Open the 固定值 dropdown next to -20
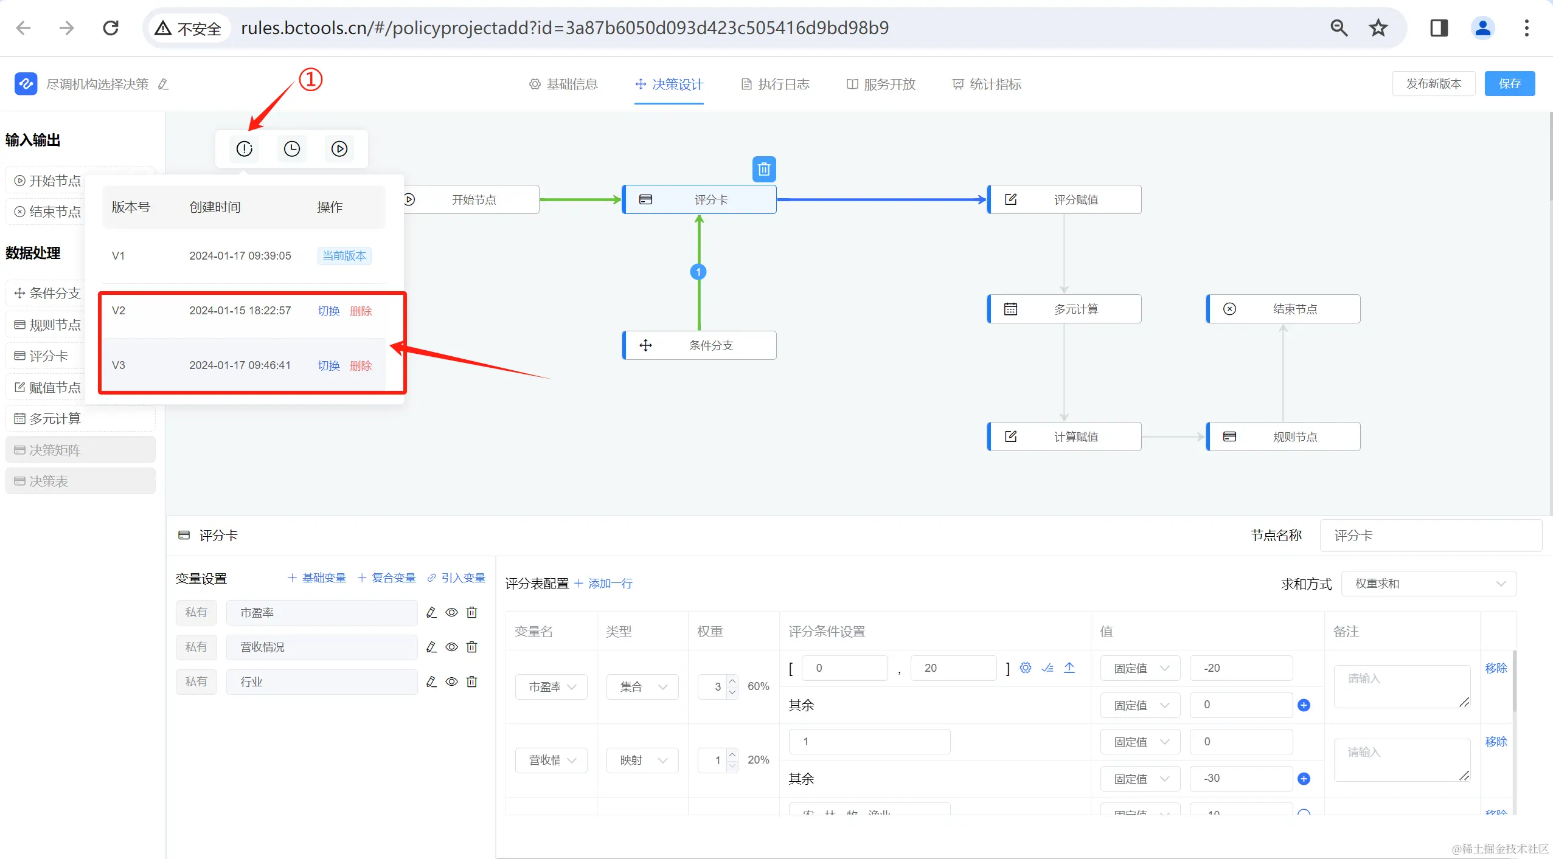Viewport: 1553px width, 859px height. point(1140,668)
